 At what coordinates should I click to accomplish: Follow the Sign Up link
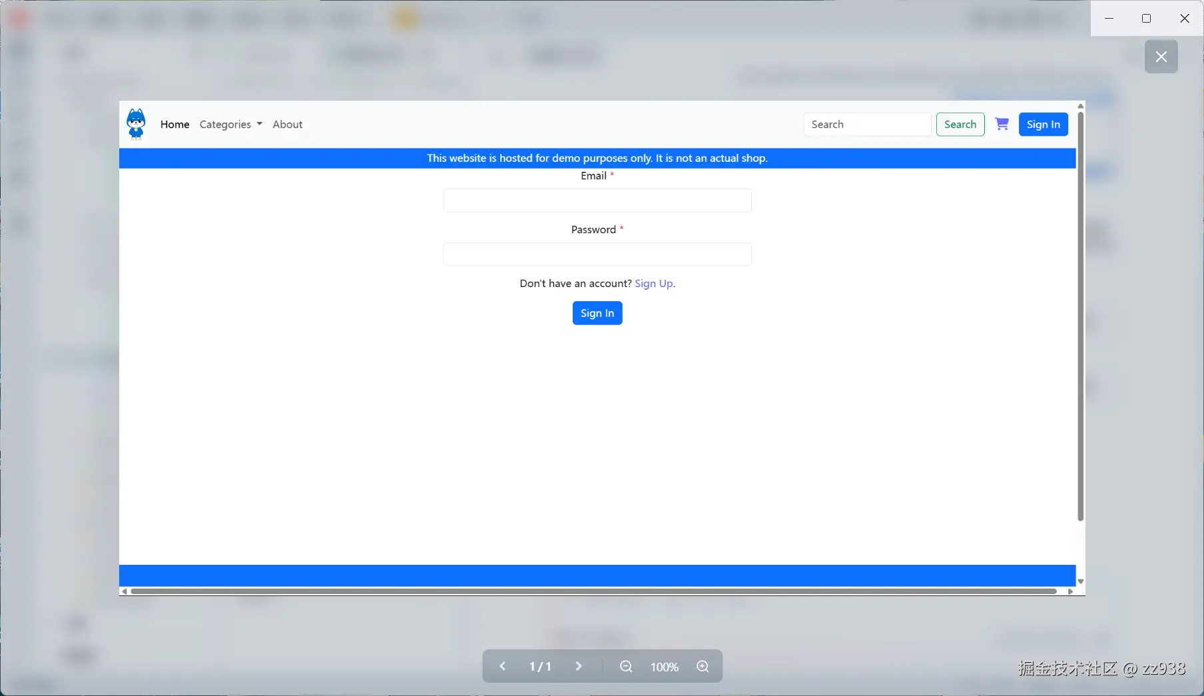654,284
